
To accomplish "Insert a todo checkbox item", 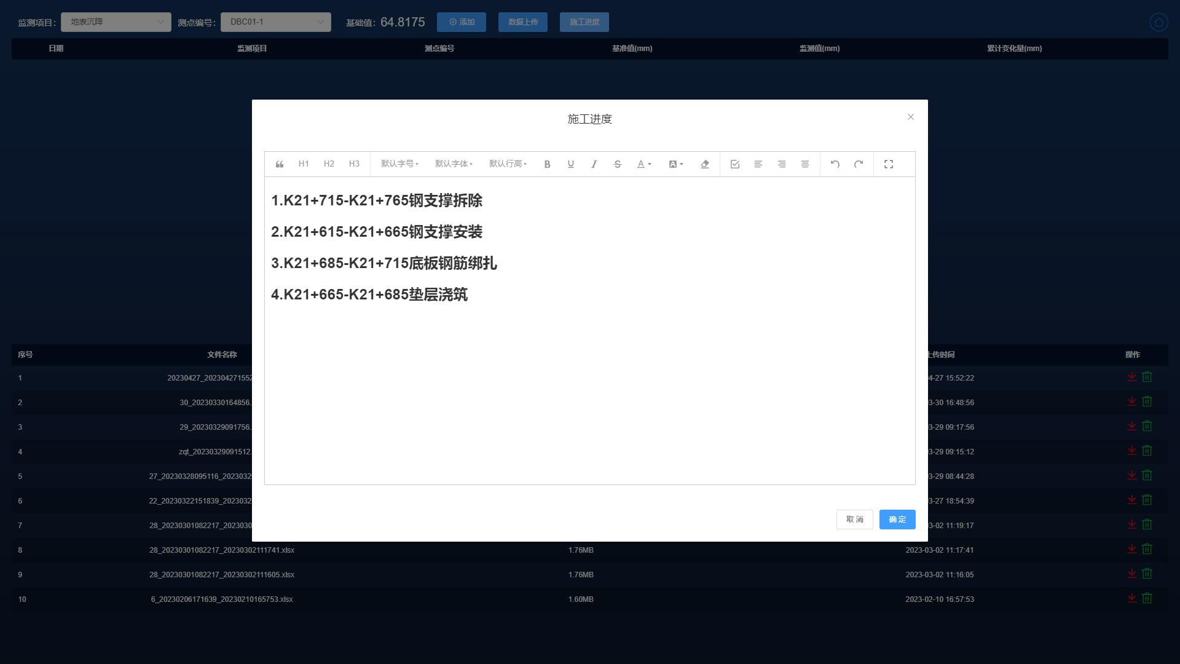I will pyautogui.click(x=734, y=164).
